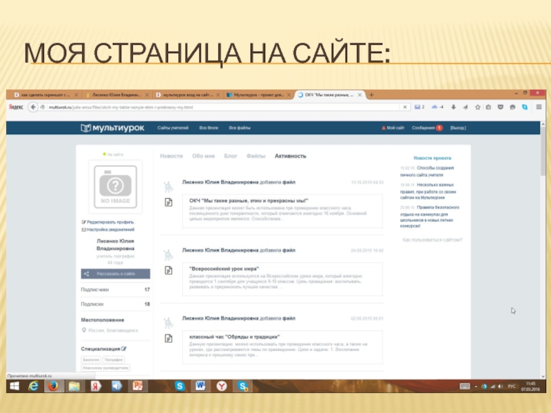This screenshot has width=551, height=413.
Task: Click the Мультиурок logo in header
Action: 103,128
